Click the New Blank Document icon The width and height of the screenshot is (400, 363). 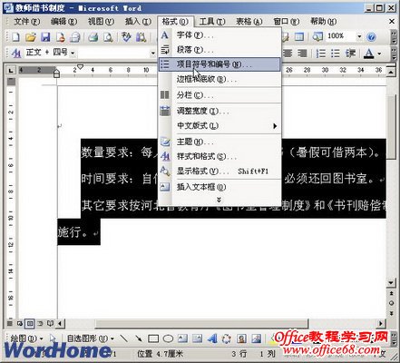coord(15,37)
